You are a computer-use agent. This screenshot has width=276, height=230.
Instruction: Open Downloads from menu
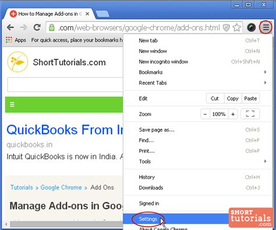[198, 187]
